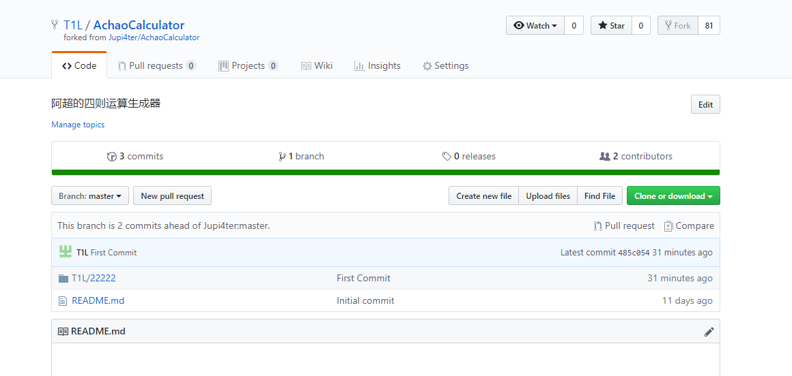Click the folder icon beside T1L/22222
The height and width of the screenshot is (376, 792).
tap(63, 278)
